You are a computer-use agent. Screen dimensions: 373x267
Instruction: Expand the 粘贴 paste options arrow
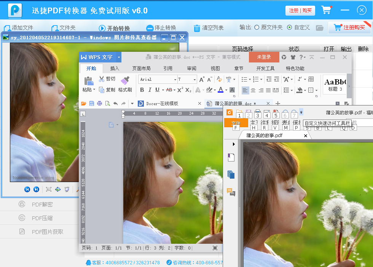pyautogui.click(x=94, y=90)
